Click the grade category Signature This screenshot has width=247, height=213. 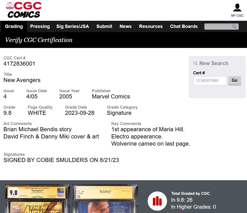click(119, 113)
